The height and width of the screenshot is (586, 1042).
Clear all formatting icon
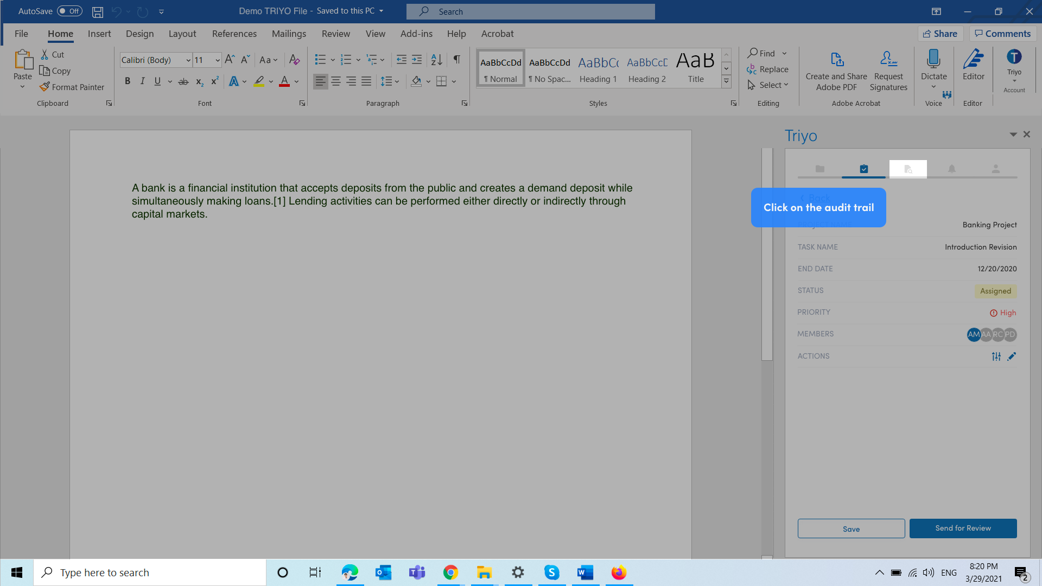294,60
